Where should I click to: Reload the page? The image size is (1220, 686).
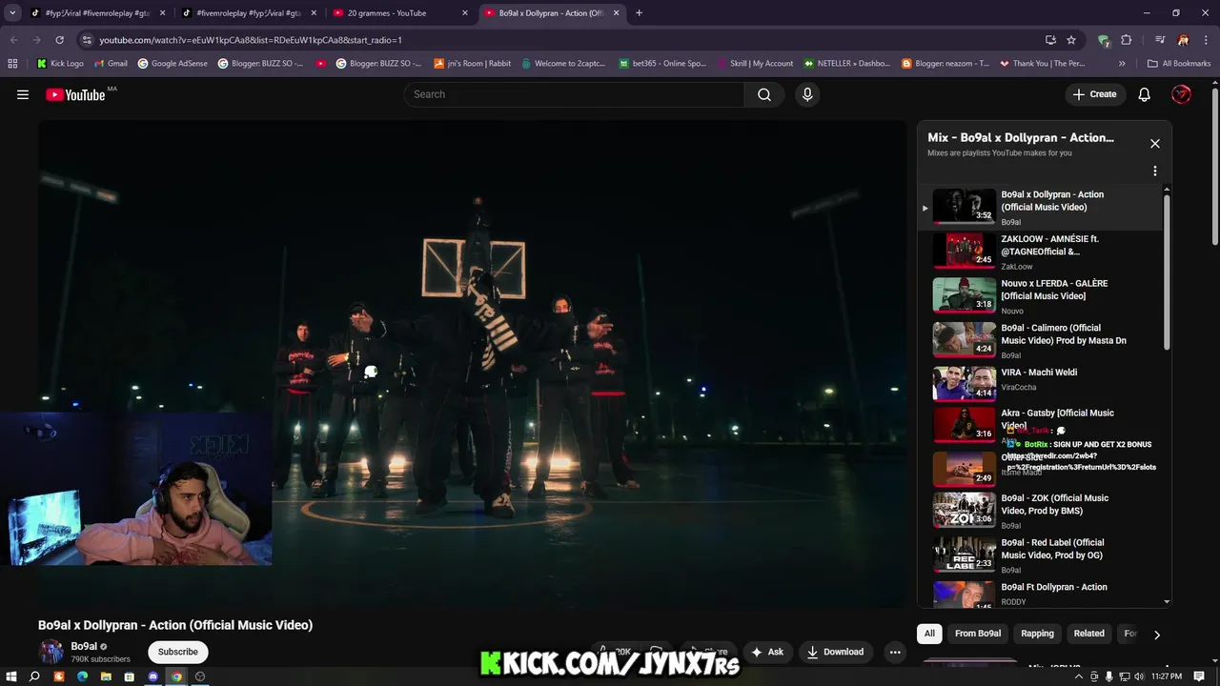[x=59, y=40]
